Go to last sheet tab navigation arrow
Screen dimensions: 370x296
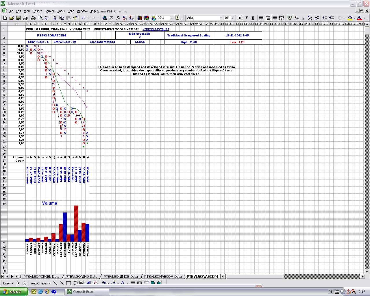pos(16,277)
